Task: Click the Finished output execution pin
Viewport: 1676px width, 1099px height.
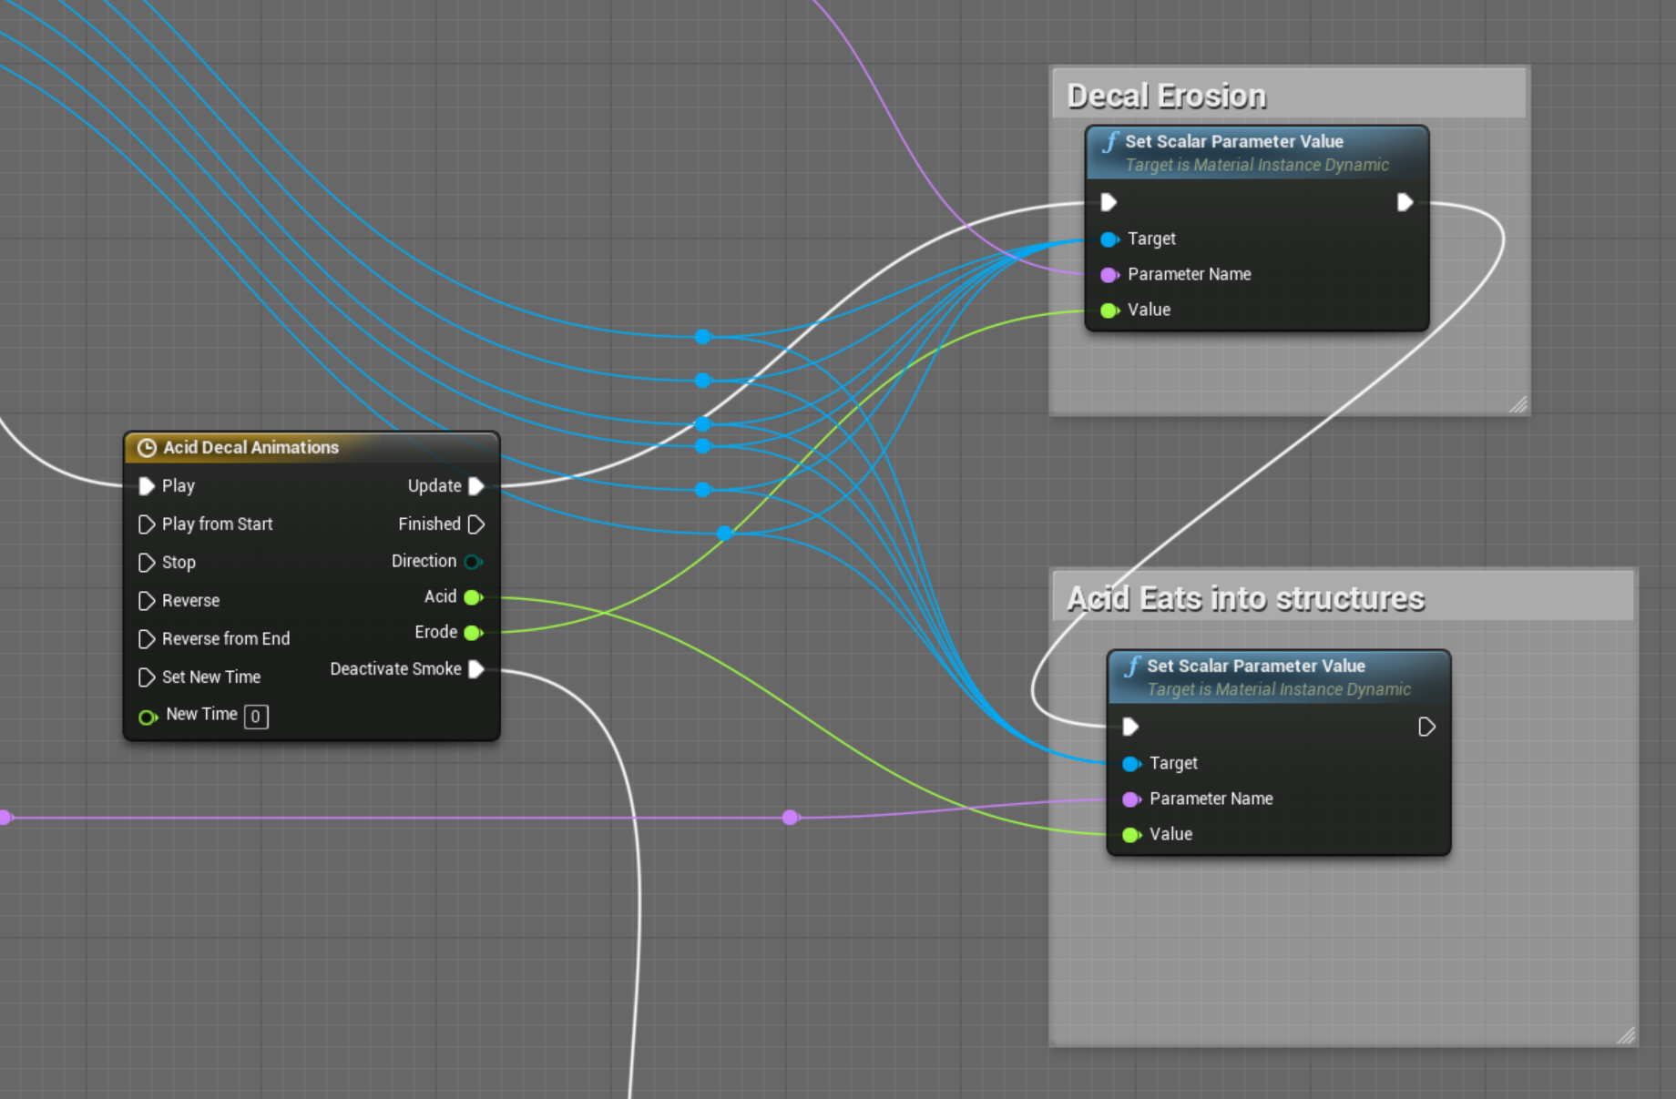Action: pyautogui.click(x=475, y=524)
